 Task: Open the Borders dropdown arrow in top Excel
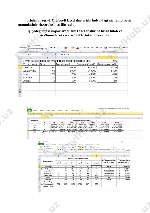pyautogui.click(x=68, y=48)
